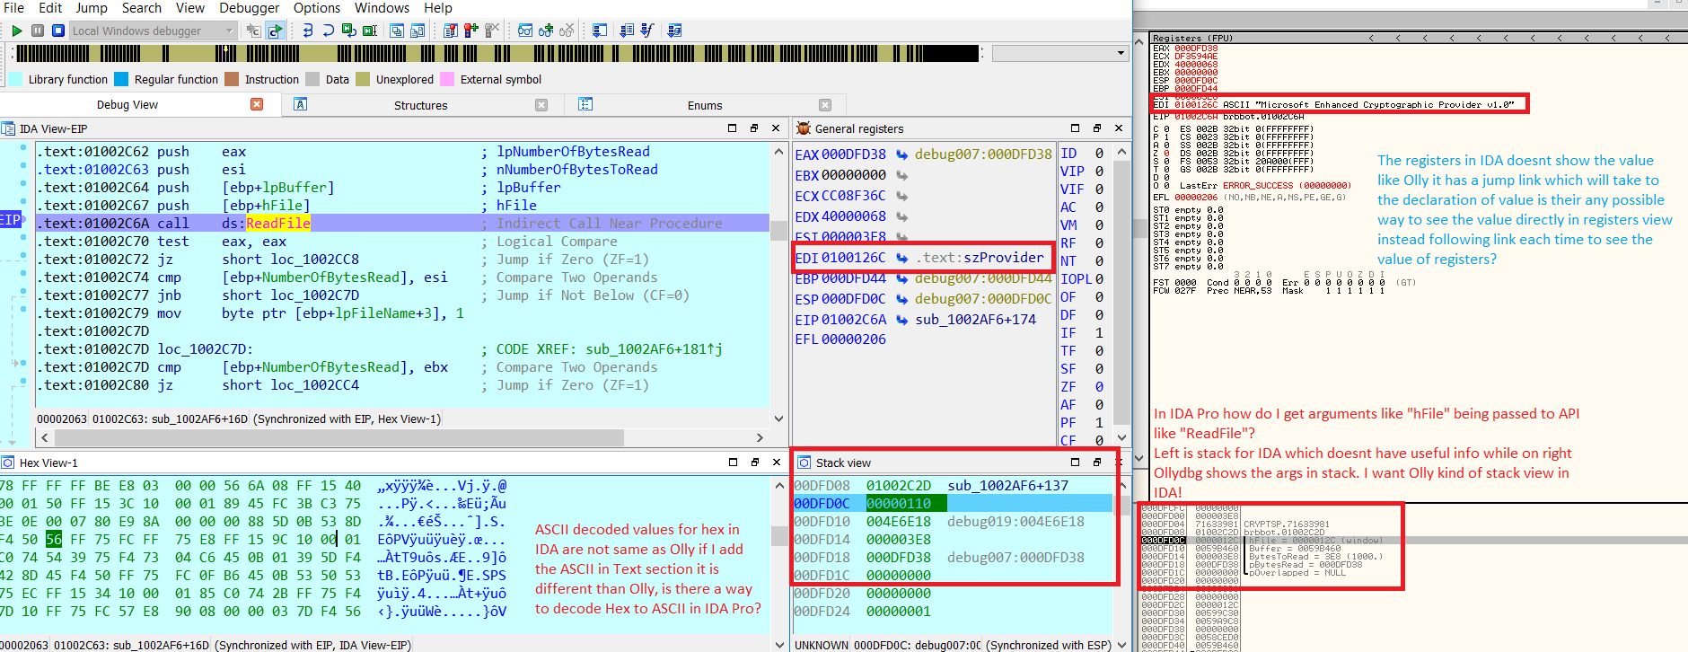Open the Windows menu
This screenshot has height=652, width=1688.
(382, 8)
